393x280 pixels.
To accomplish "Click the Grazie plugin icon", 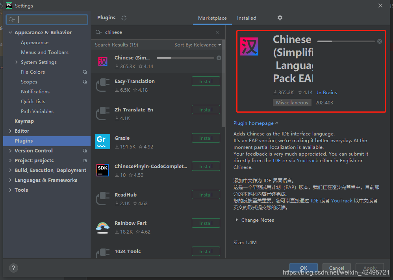I will coord(103,142).
